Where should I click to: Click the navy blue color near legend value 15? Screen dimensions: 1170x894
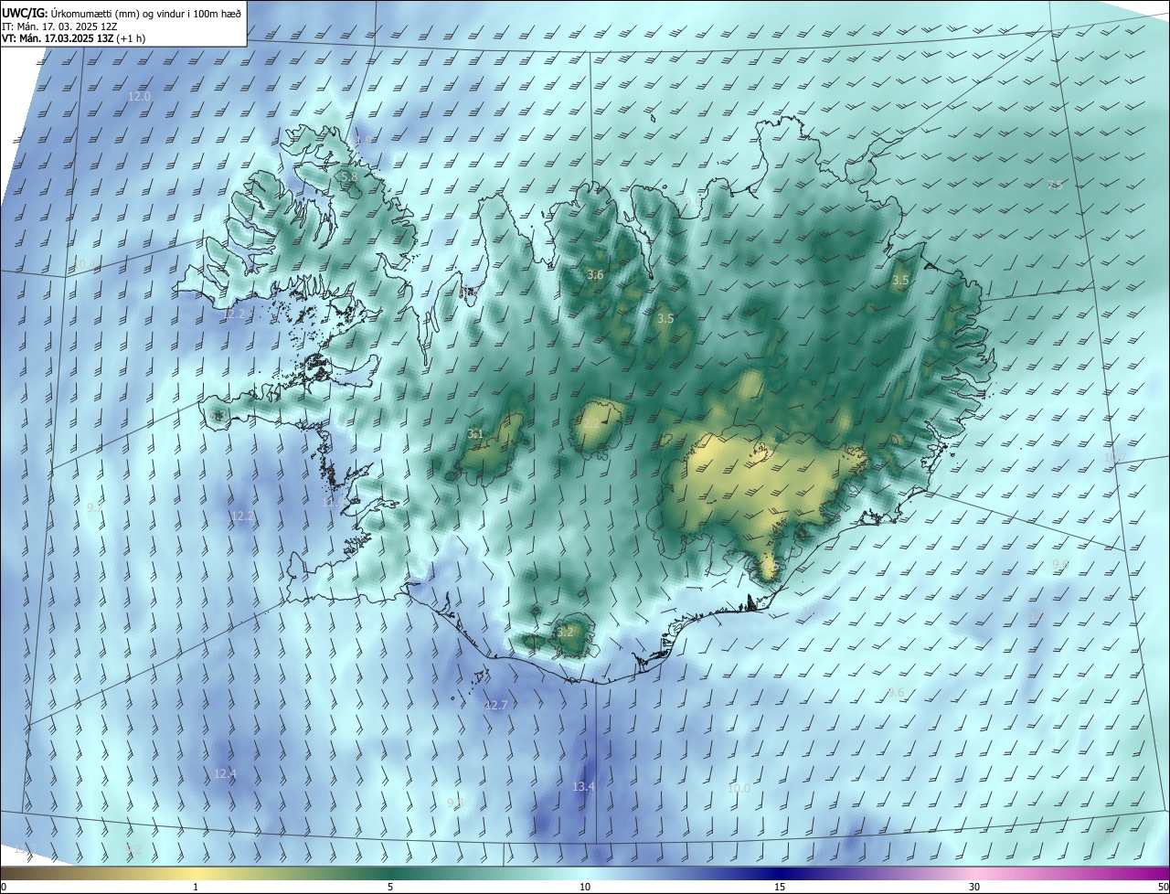tap(780, 873)
